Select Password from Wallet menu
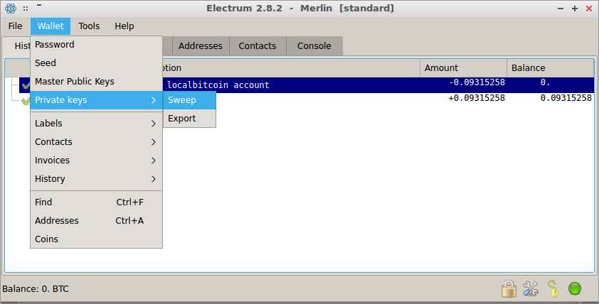Screen dimensions: 599x304 (96, 45)
